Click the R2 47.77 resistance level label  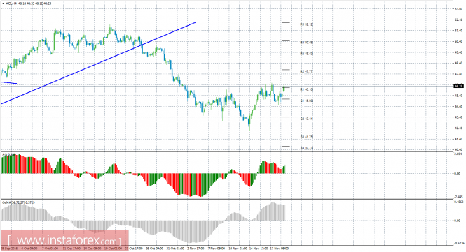(306, 71)
